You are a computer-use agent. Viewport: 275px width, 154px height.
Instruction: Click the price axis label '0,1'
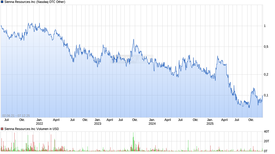(266, 95)
